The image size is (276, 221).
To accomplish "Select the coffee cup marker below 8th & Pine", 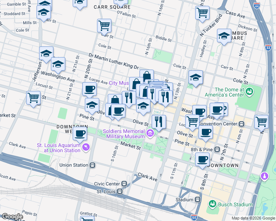I will tap(202, 160).
